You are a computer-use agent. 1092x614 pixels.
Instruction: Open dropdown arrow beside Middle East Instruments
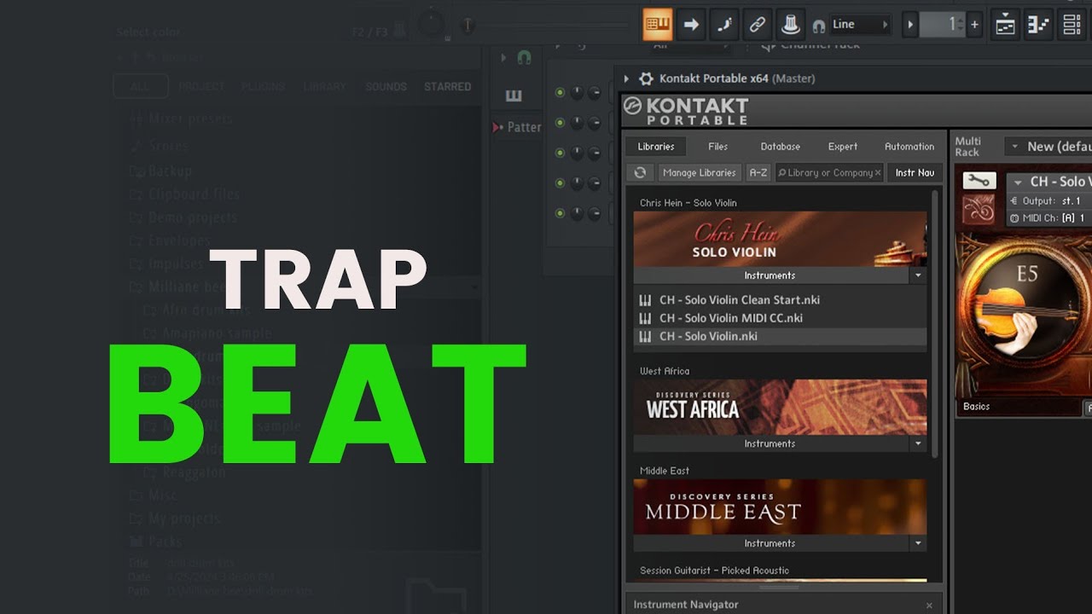coord(919,543)
